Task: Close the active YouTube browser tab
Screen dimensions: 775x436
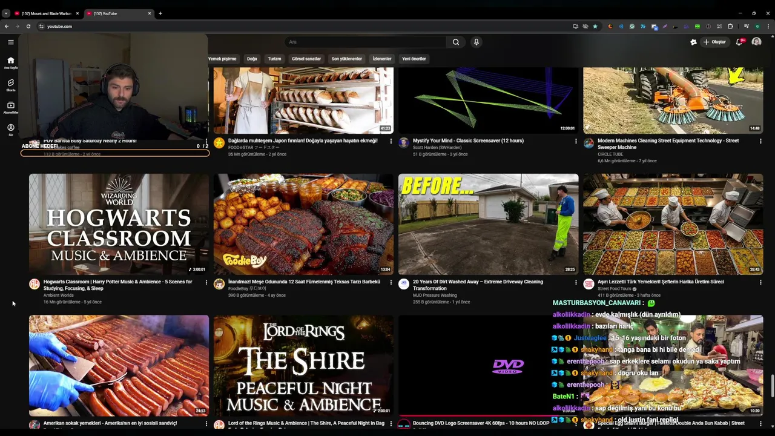Action: click(x=150, y=13)
